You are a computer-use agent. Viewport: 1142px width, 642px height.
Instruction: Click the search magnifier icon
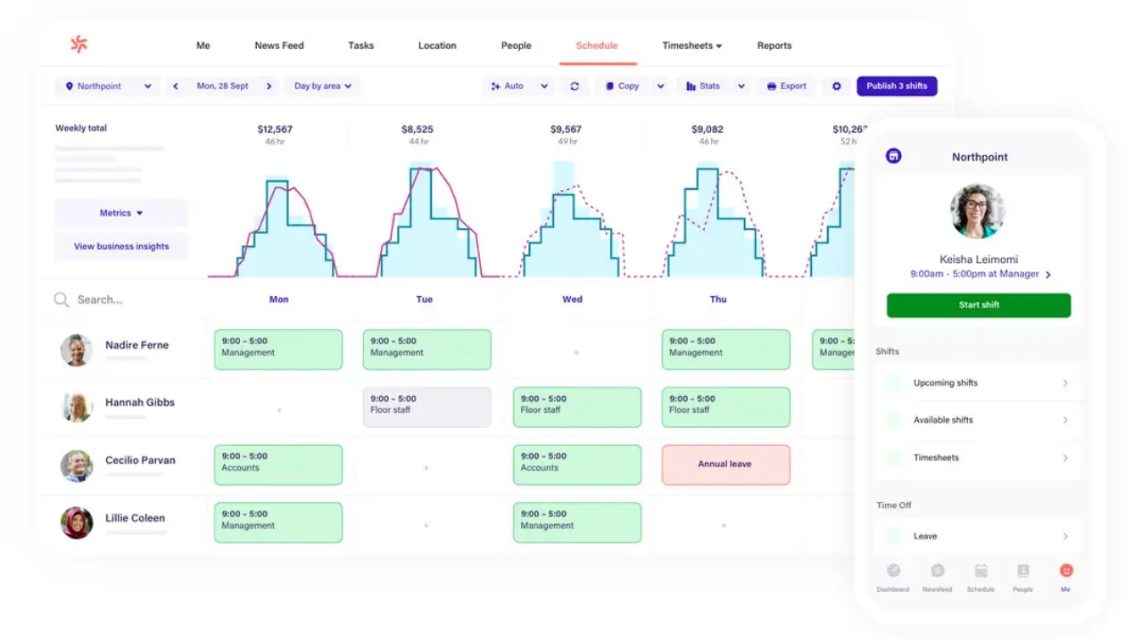tap(60, 300)
